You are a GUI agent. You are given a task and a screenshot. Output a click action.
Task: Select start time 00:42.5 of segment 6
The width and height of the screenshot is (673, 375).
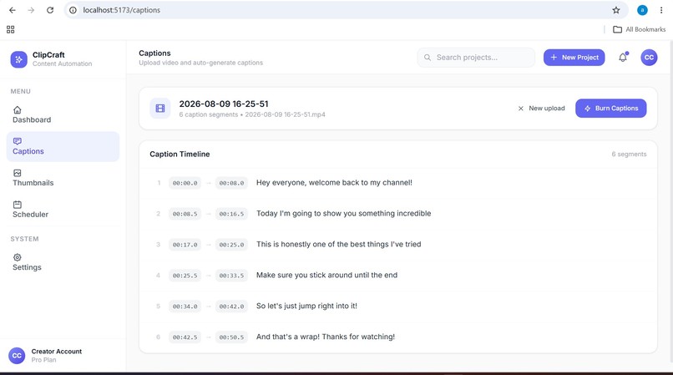point(185,337)
